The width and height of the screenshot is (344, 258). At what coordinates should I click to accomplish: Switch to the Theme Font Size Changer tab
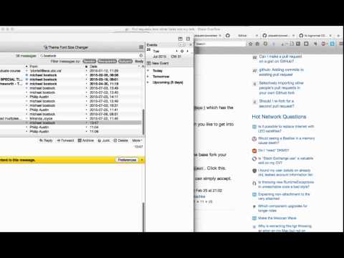click(66, 47)
